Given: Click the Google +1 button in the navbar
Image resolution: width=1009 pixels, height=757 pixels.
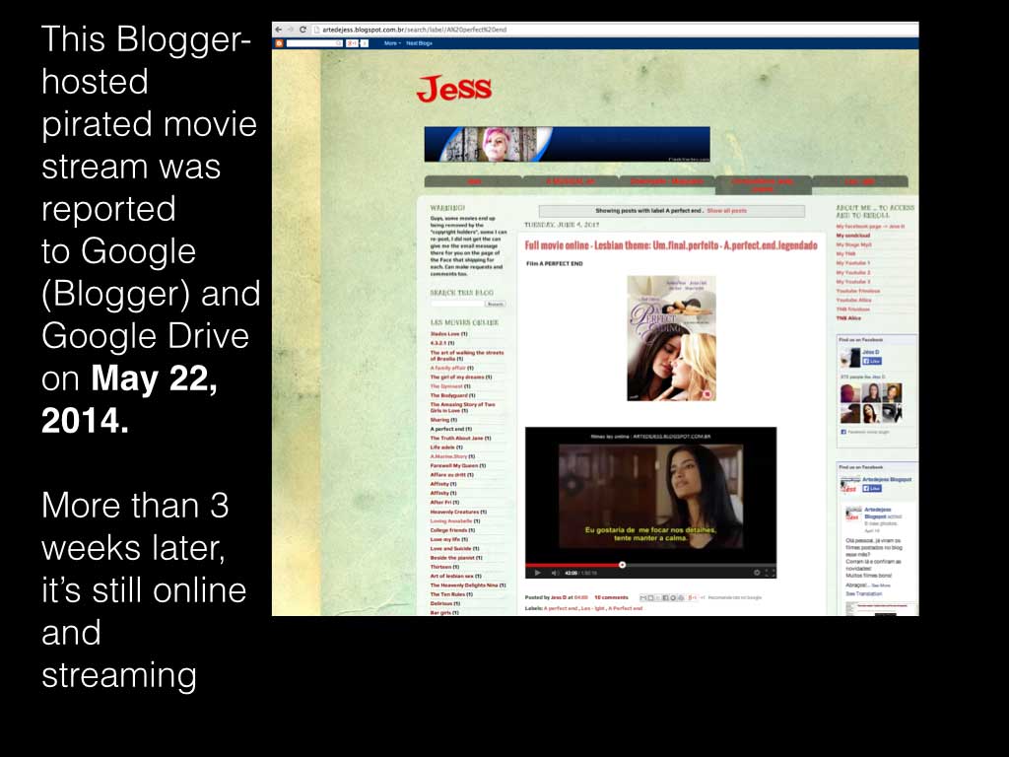Looking at the screenshot, I should tap(352, 43).
